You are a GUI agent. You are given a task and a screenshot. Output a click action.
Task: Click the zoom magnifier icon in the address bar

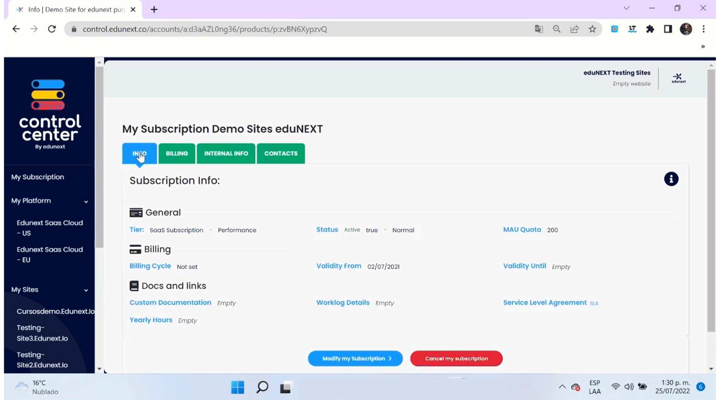coord(557,29)
